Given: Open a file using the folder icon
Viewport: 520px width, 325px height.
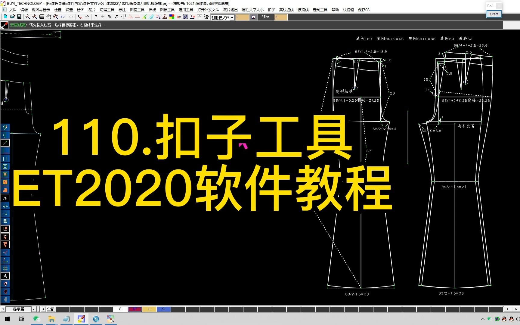Looking at the screenshot, I should (x=12, y=17).
